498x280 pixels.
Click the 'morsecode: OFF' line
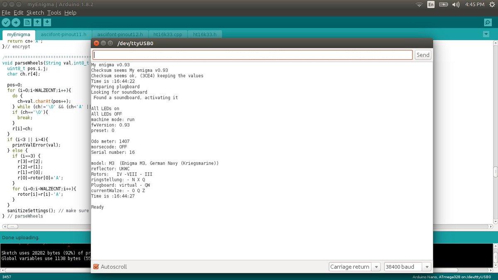click(x=109, y=147)
